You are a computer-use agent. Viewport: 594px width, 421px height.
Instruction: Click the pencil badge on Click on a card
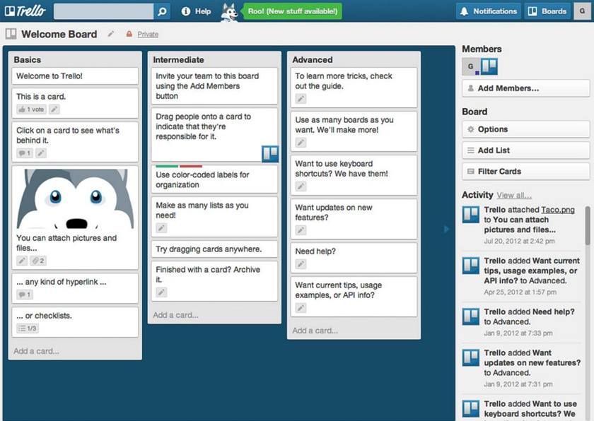(41, 153)
